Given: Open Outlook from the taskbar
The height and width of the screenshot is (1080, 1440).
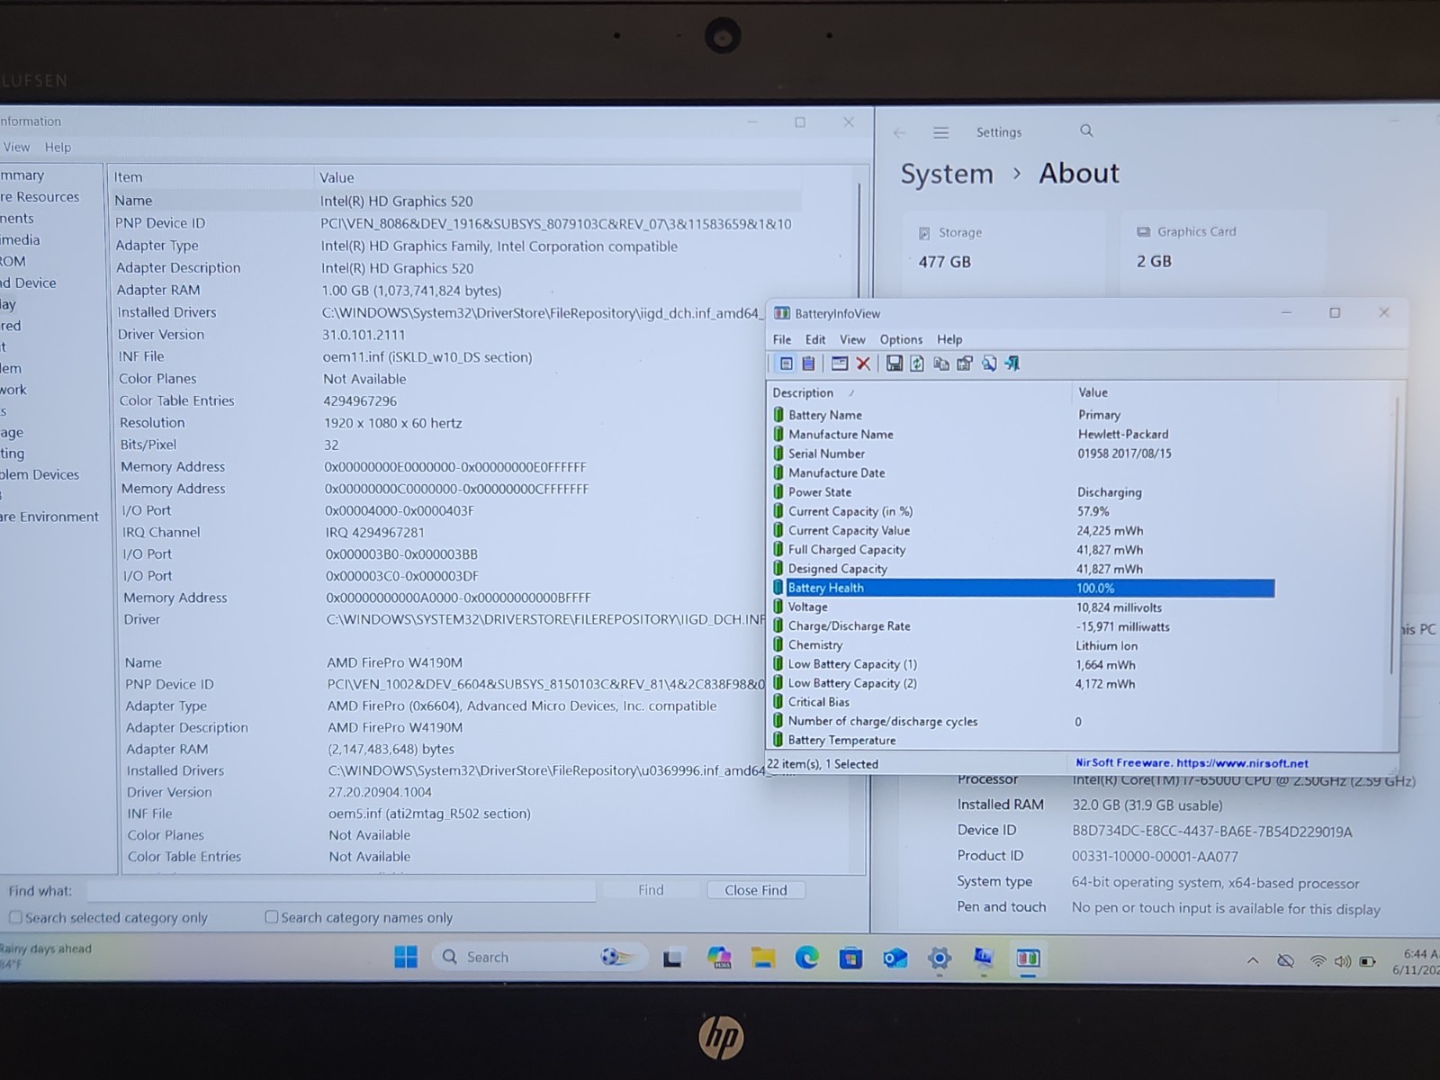Looking at the screenshot, I should (x=895, y=958).
